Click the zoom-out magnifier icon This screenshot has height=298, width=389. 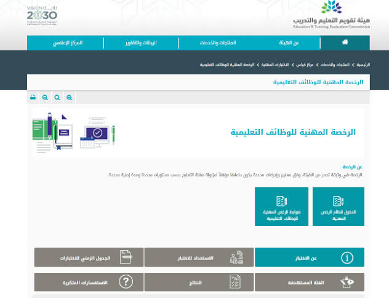pos(45,98)
